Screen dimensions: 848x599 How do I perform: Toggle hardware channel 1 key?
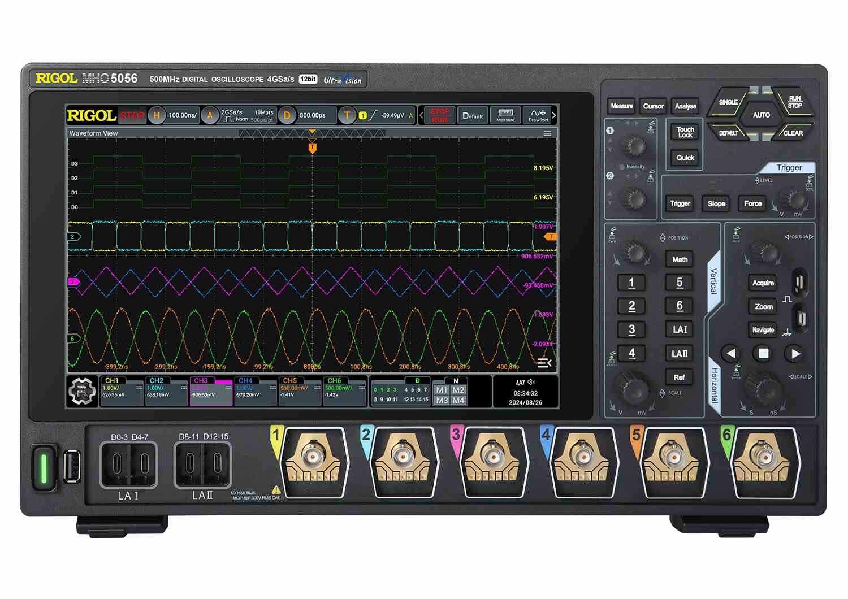632,283
